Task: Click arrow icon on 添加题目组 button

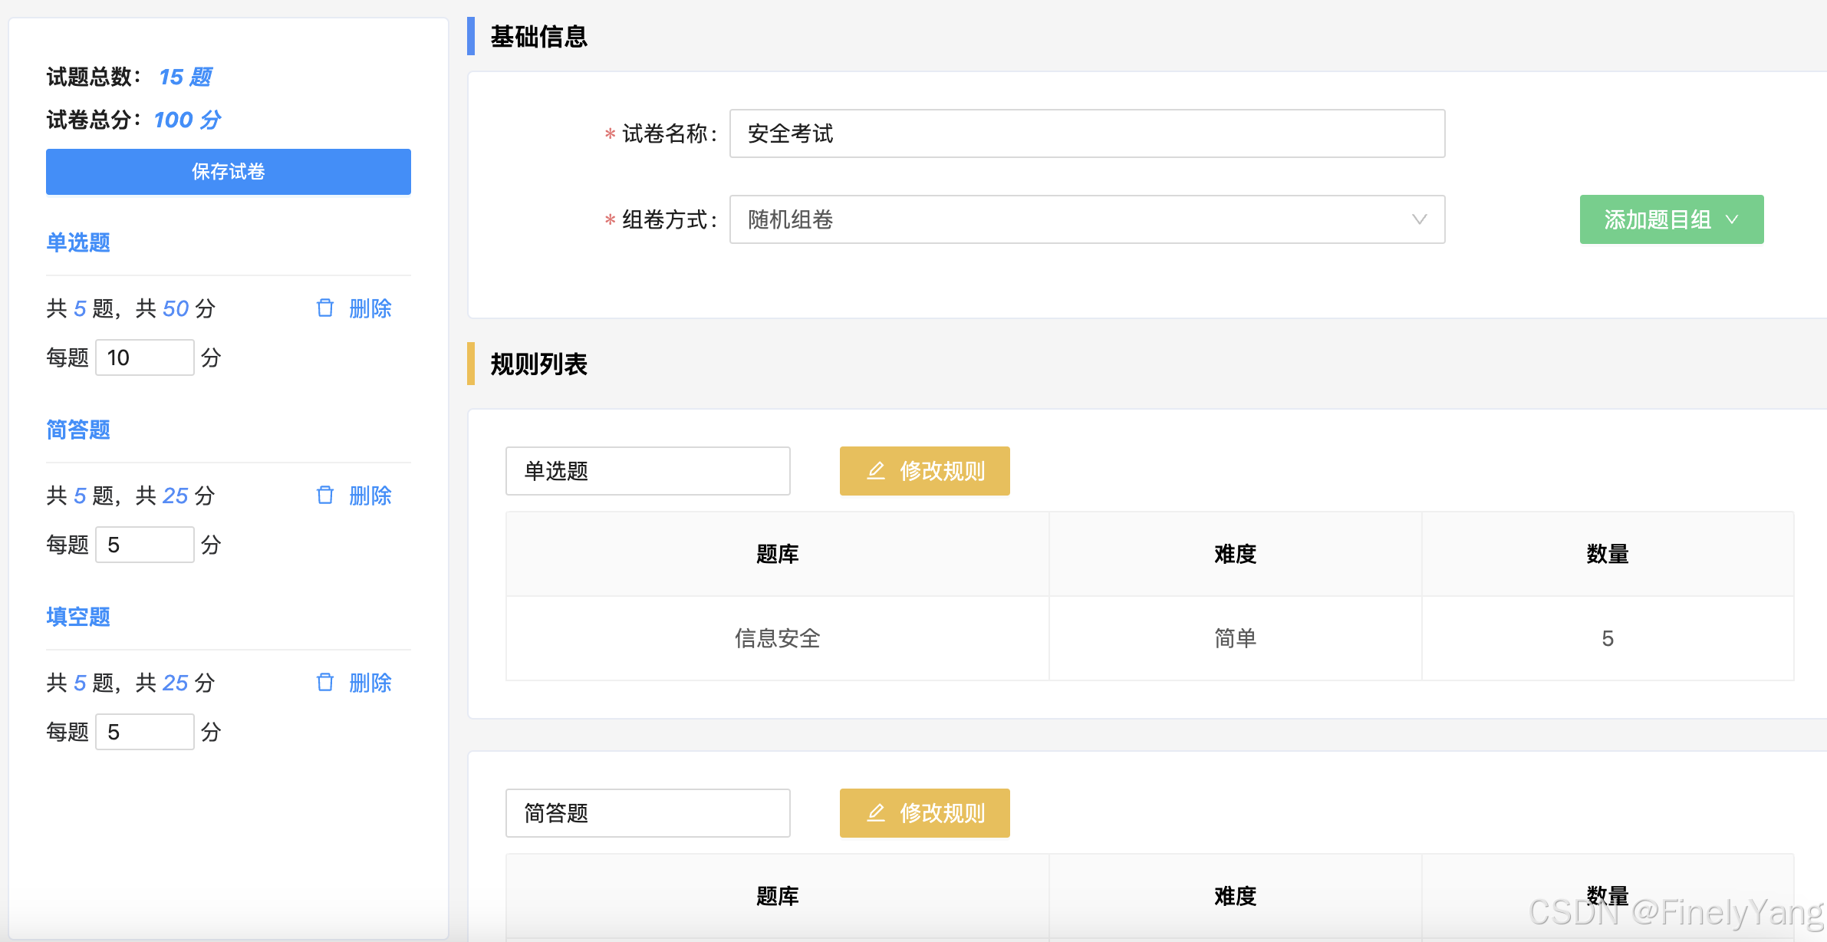Action: click(1732, 219)
